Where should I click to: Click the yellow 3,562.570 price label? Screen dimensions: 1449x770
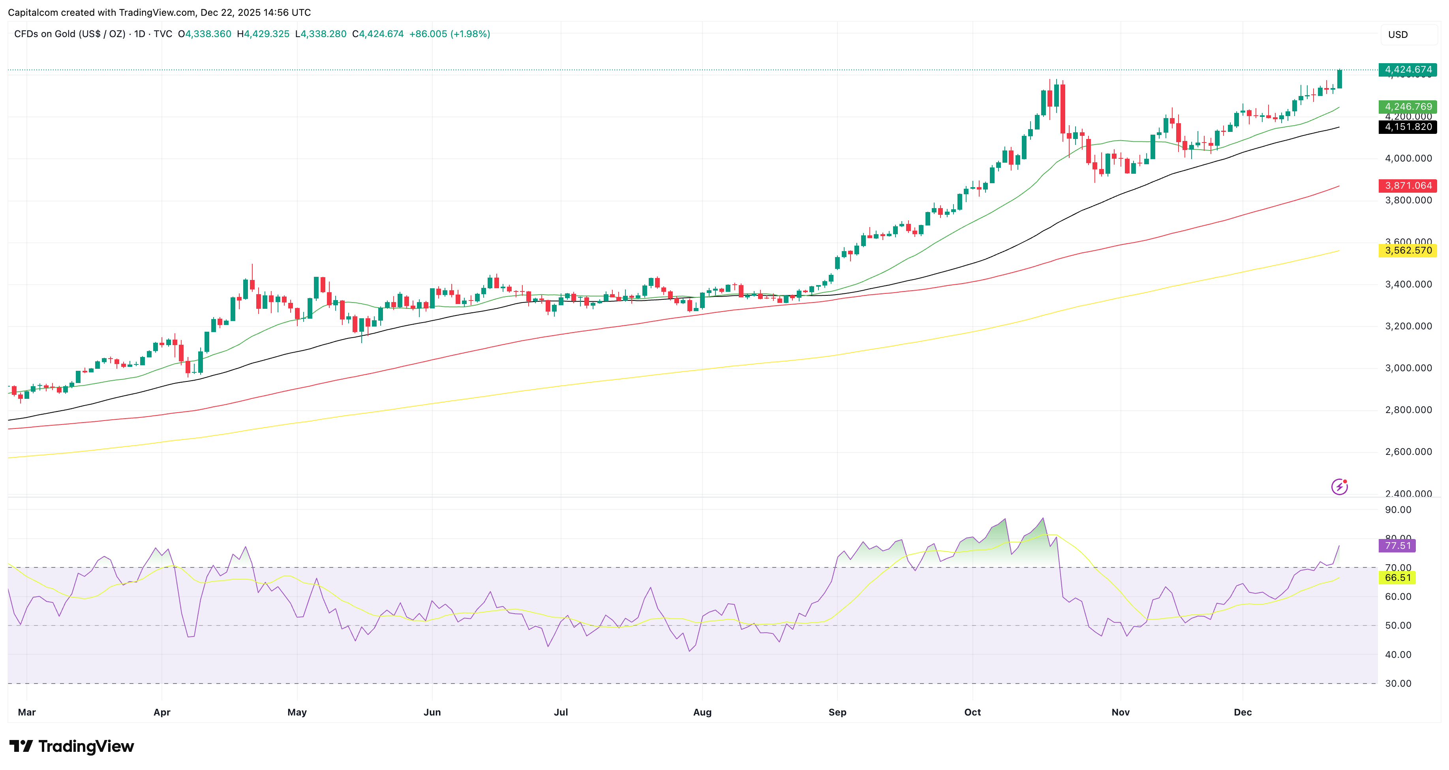click(x=1408, y=251)
